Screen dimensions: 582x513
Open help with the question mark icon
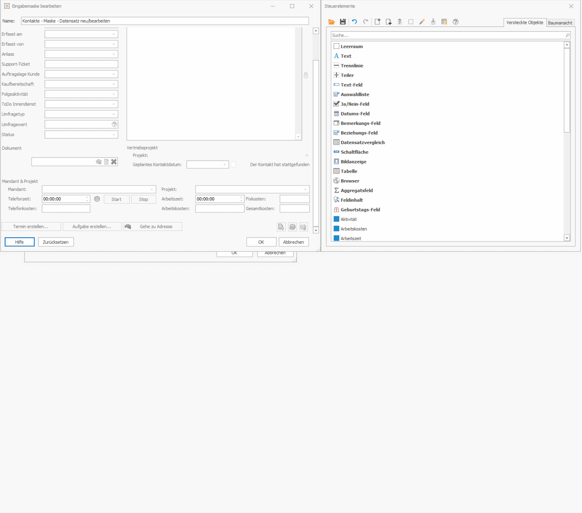[x=456, y=22]
